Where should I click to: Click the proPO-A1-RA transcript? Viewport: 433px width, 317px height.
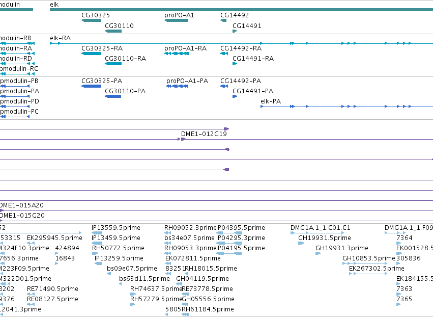point(177,54)
